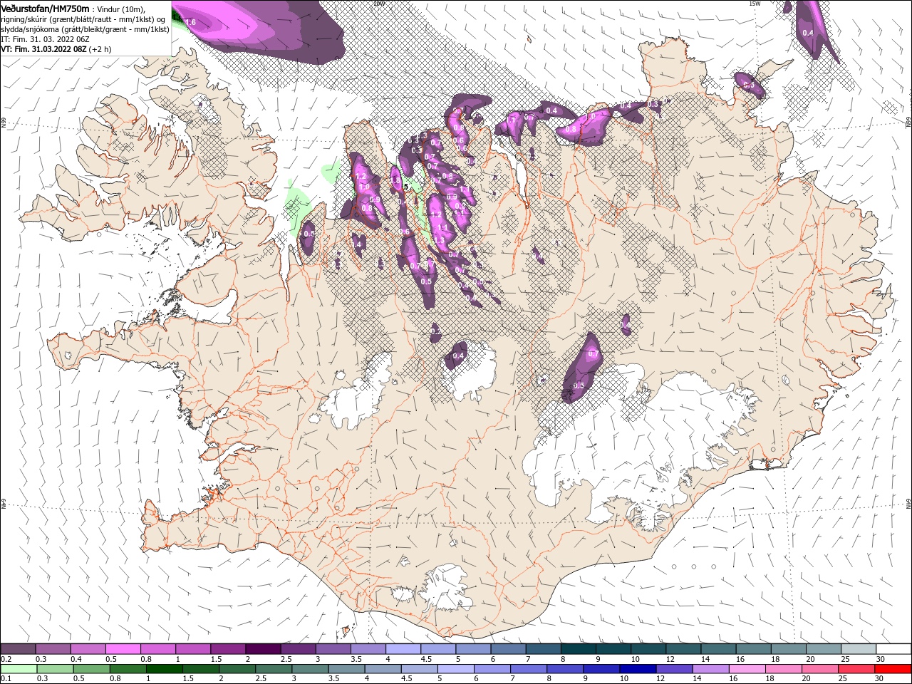This screenshot has height=684, width=912.
Task: Select the 6 swatch on the snow scale
Action: (509, 648)
